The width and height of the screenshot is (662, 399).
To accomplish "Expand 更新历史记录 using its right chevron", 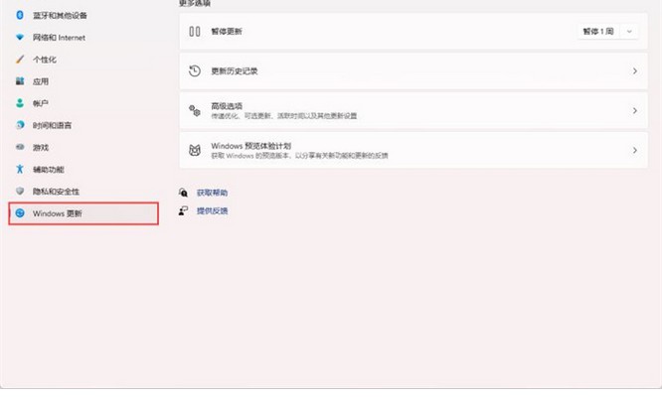I will [634, 71].
